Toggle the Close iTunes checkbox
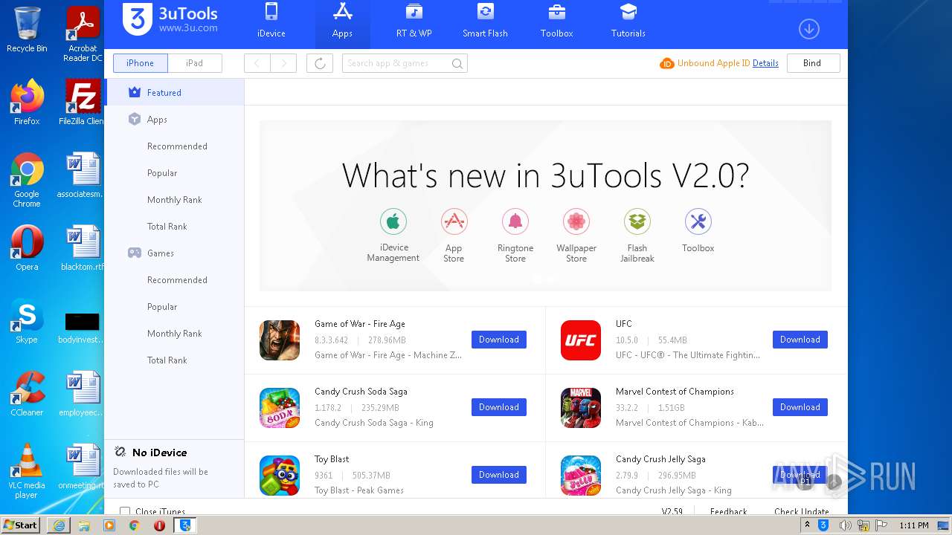Viewport: 952px width, 535px height. (x=125, y=511)
